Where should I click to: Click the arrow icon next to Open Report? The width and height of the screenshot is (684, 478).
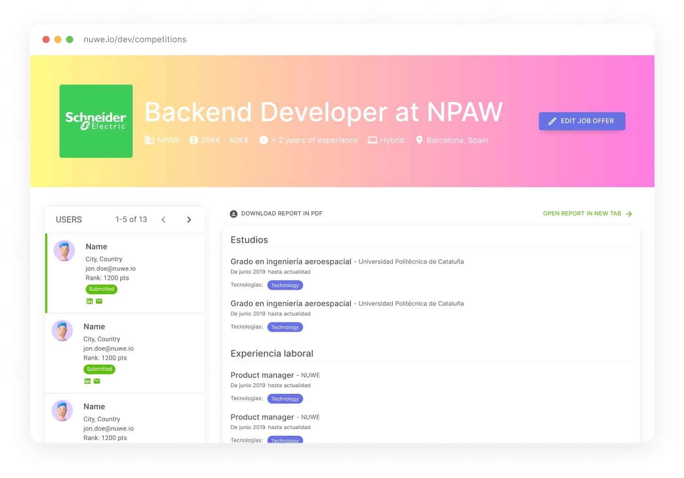pyautogui.click(x=629, y=214)
